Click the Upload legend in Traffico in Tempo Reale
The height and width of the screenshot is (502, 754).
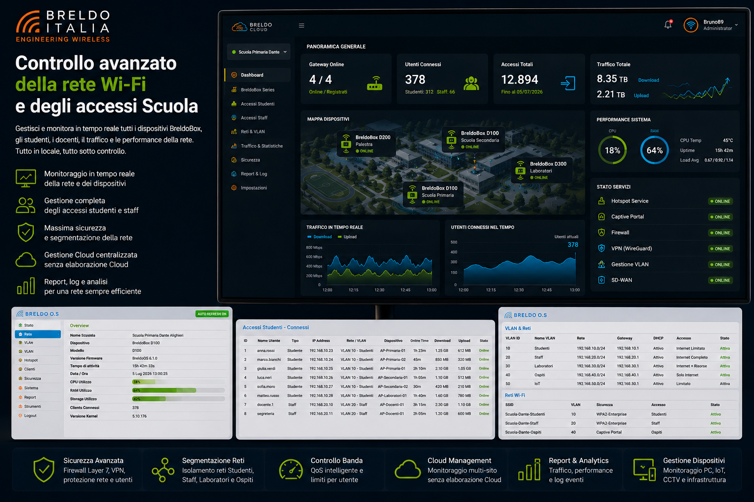347,237
